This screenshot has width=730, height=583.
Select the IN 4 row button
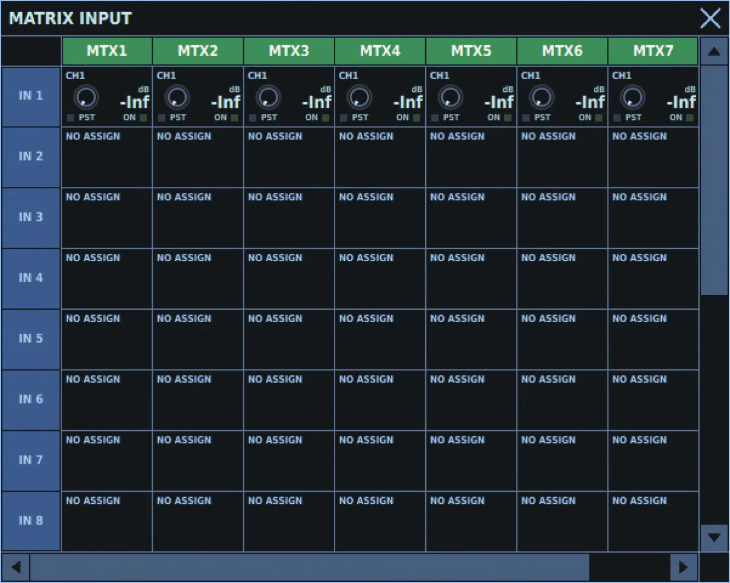click(x=31, y=279)
